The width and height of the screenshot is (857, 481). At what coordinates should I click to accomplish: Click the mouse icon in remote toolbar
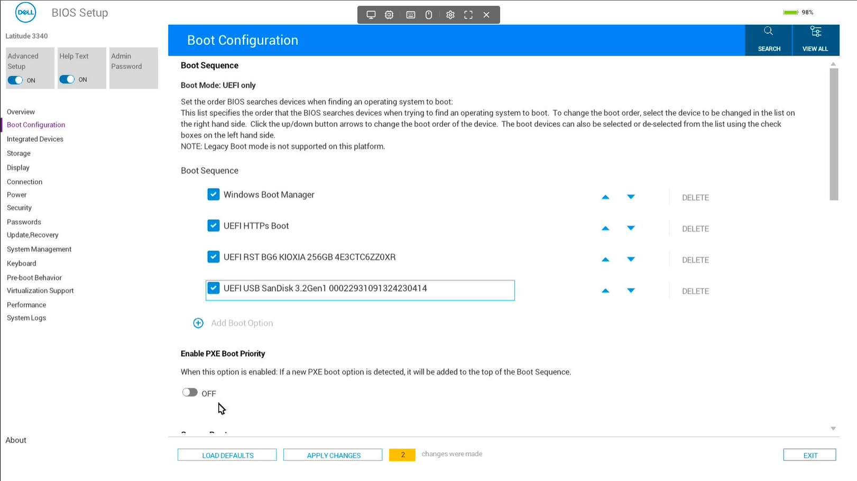[429, 15]
